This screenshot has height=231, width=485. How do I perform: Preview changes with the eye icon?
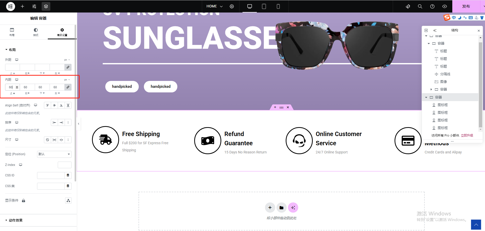(445, 6)
